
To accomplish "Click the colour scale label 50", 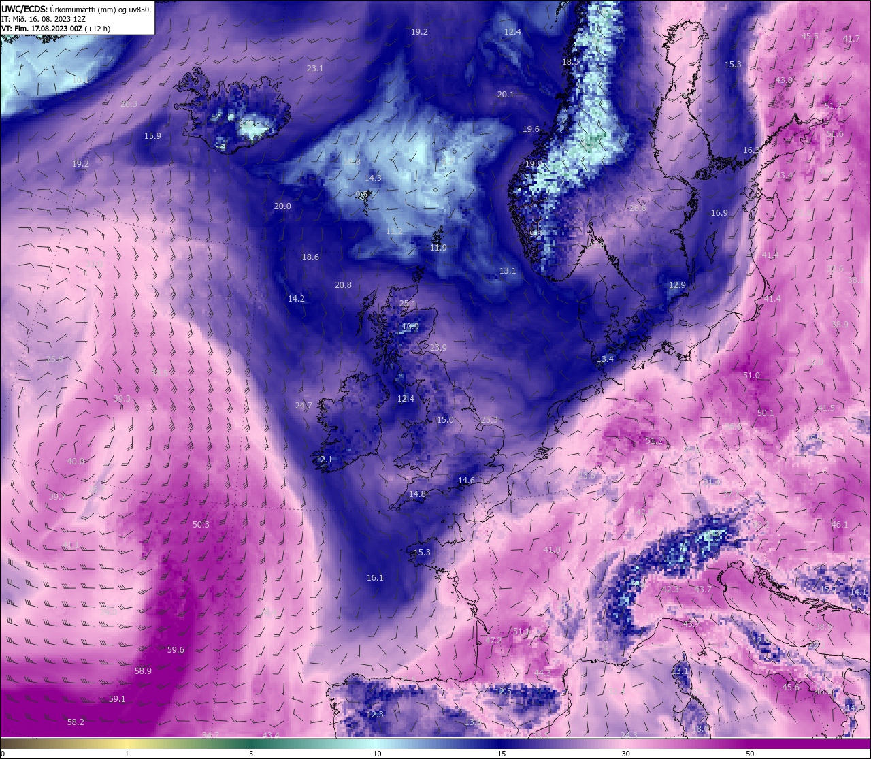I will [749, 754].
